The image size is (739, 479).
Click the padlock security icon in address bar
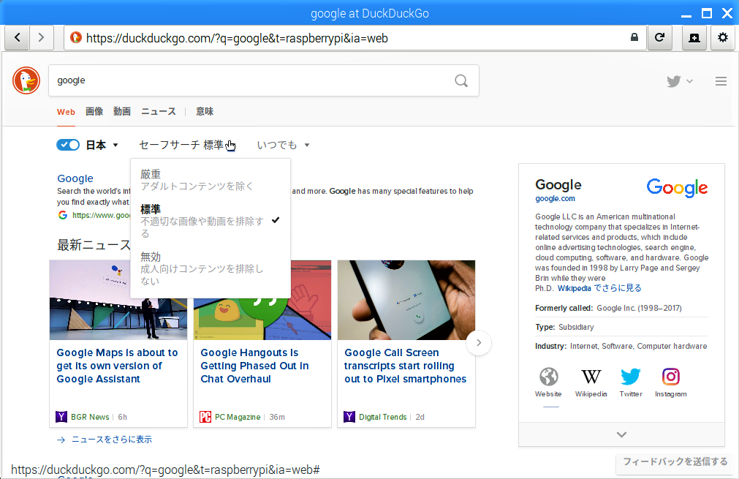634,37
